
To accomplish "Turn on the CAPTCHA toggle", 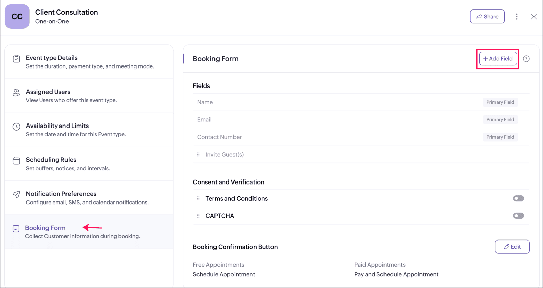I will (x=518, y=216).
